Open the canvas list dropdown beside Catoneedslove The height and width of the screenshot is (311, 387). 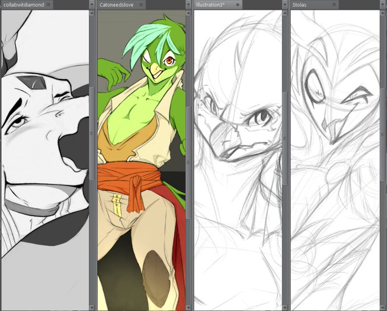click(x=188, y=5)
